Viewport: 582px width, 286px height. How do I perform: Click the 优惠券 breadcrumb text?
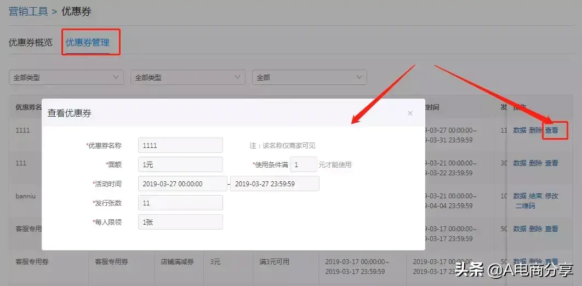76,12
